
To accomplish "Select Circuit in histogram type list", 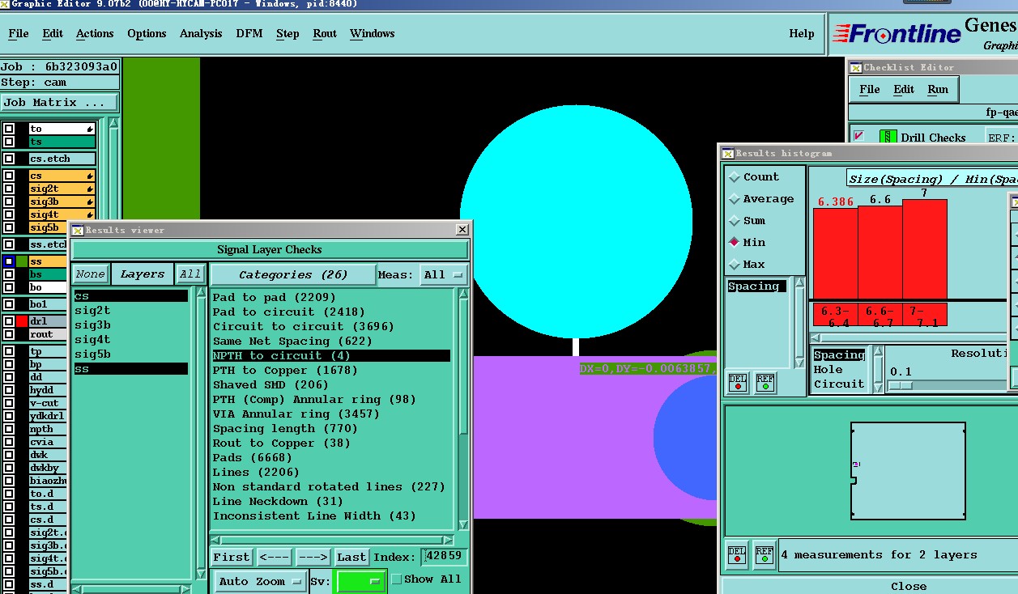I will [839, 384].
